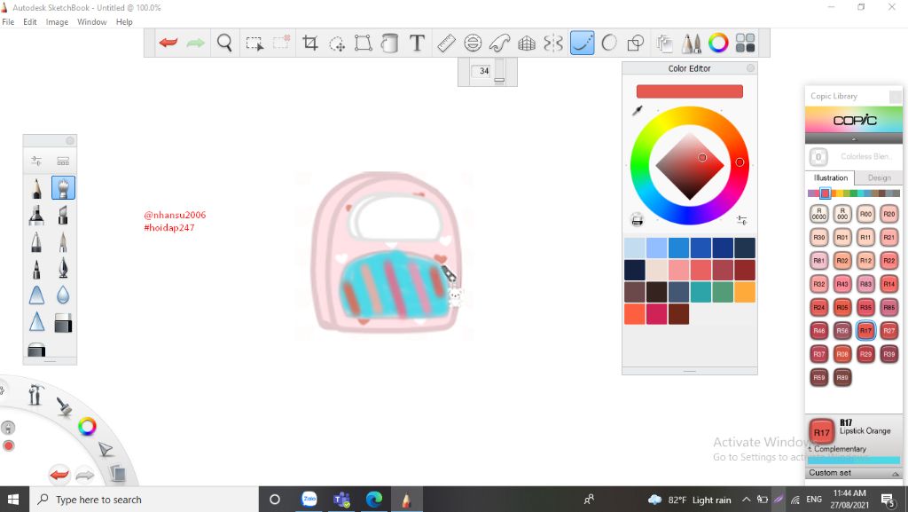
Task: Click the brush size slider handle beside 34
Action: pyautogui.click(x=500, y=80)
